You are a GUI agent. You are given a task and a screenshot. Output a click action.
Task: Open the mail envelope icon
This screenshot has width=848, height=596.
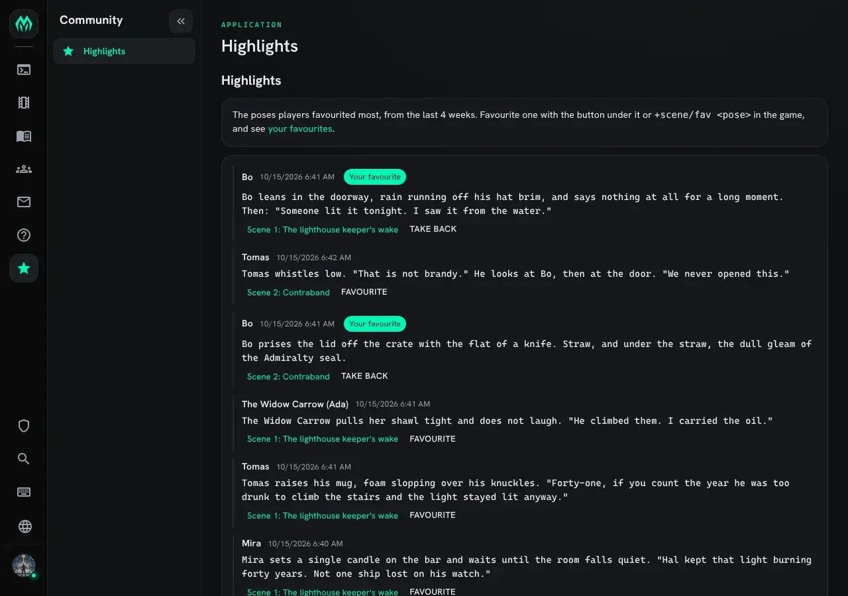(x=24, y=202)
